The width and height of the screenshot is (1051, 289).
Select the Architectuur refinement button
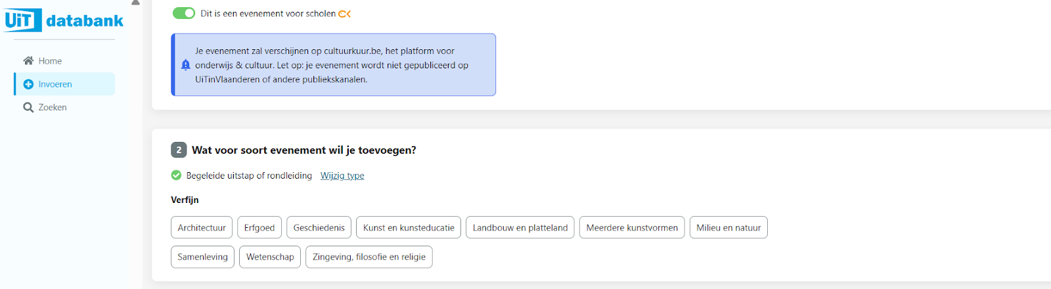point(202,227)
